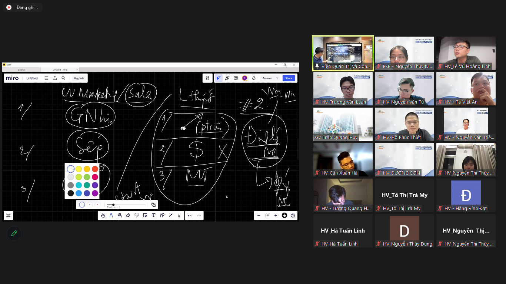Zoom out with the minus icon
The height and width of the screenshot is (284, 506).
pyautogui.click(x=259, y=215)
